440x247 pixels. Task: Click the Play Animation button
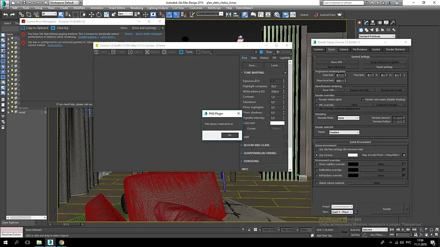click(x=403, y=230)
